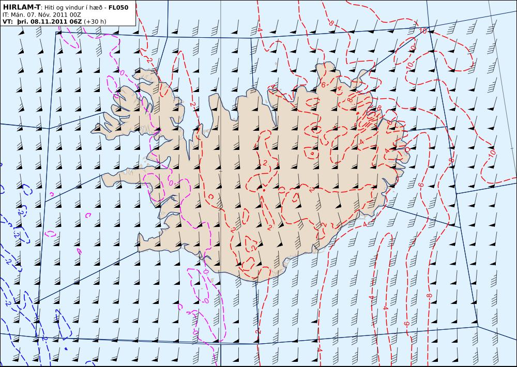Select the 'Hiti og vindur í hæð' caption
Viewport: 517px width, 367px height.
point(73,8)
